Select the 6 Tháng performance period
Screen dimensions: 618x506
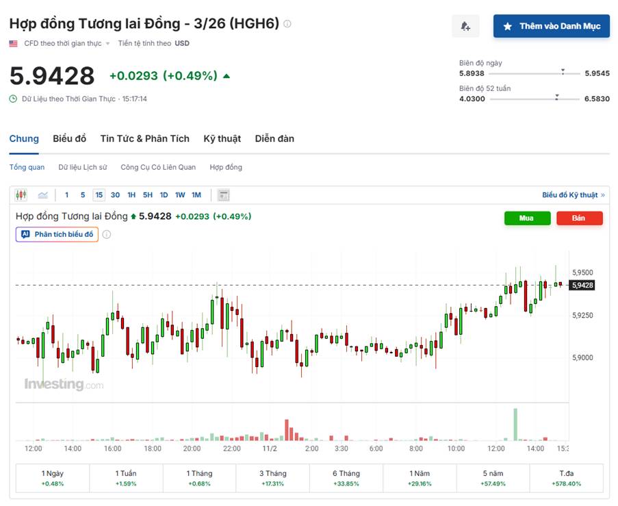coord(346,478)
